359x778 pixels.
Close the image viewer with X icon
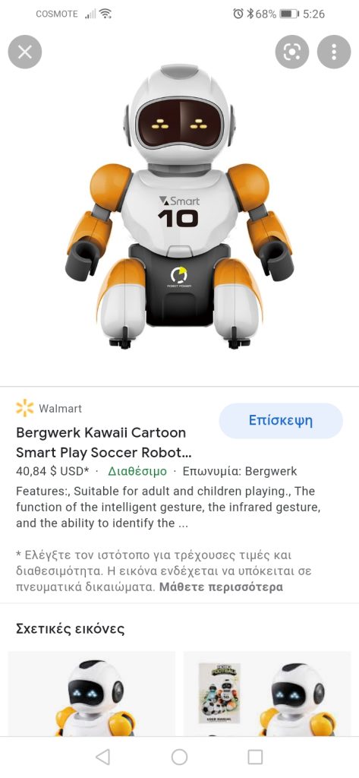click(x=25, y=52)
